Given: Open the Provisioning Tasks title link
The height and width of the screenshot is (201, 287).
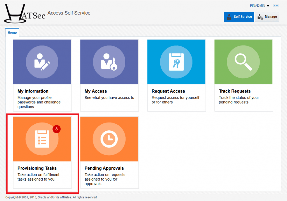Looking at the screenshot, I should pyautogui.click(x=37, y=168).
